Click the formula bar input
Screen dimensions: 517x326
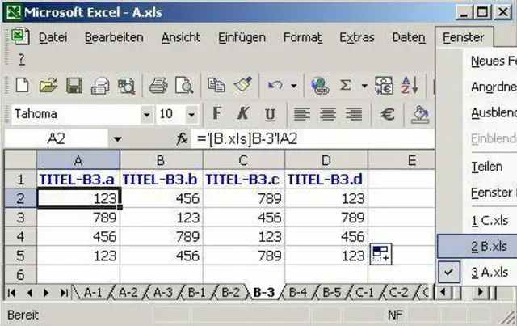[x=313, y=138]
